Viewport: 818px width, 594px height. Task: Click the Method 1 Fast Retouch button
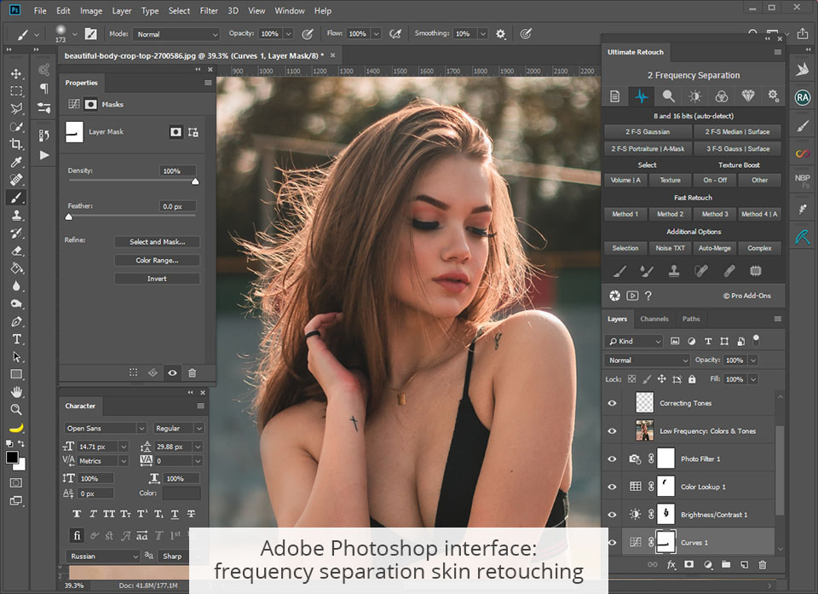pos(625,214)
